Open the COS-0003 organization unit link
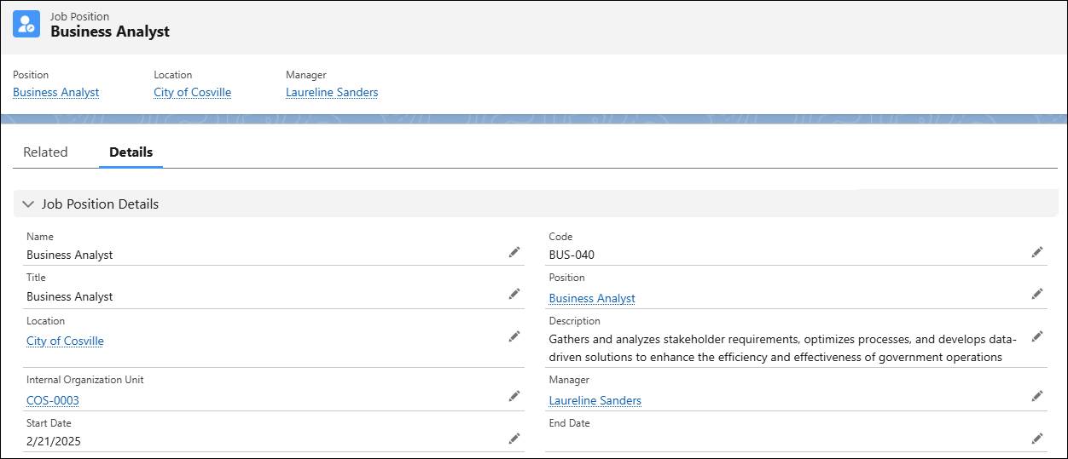 point(53,400)
